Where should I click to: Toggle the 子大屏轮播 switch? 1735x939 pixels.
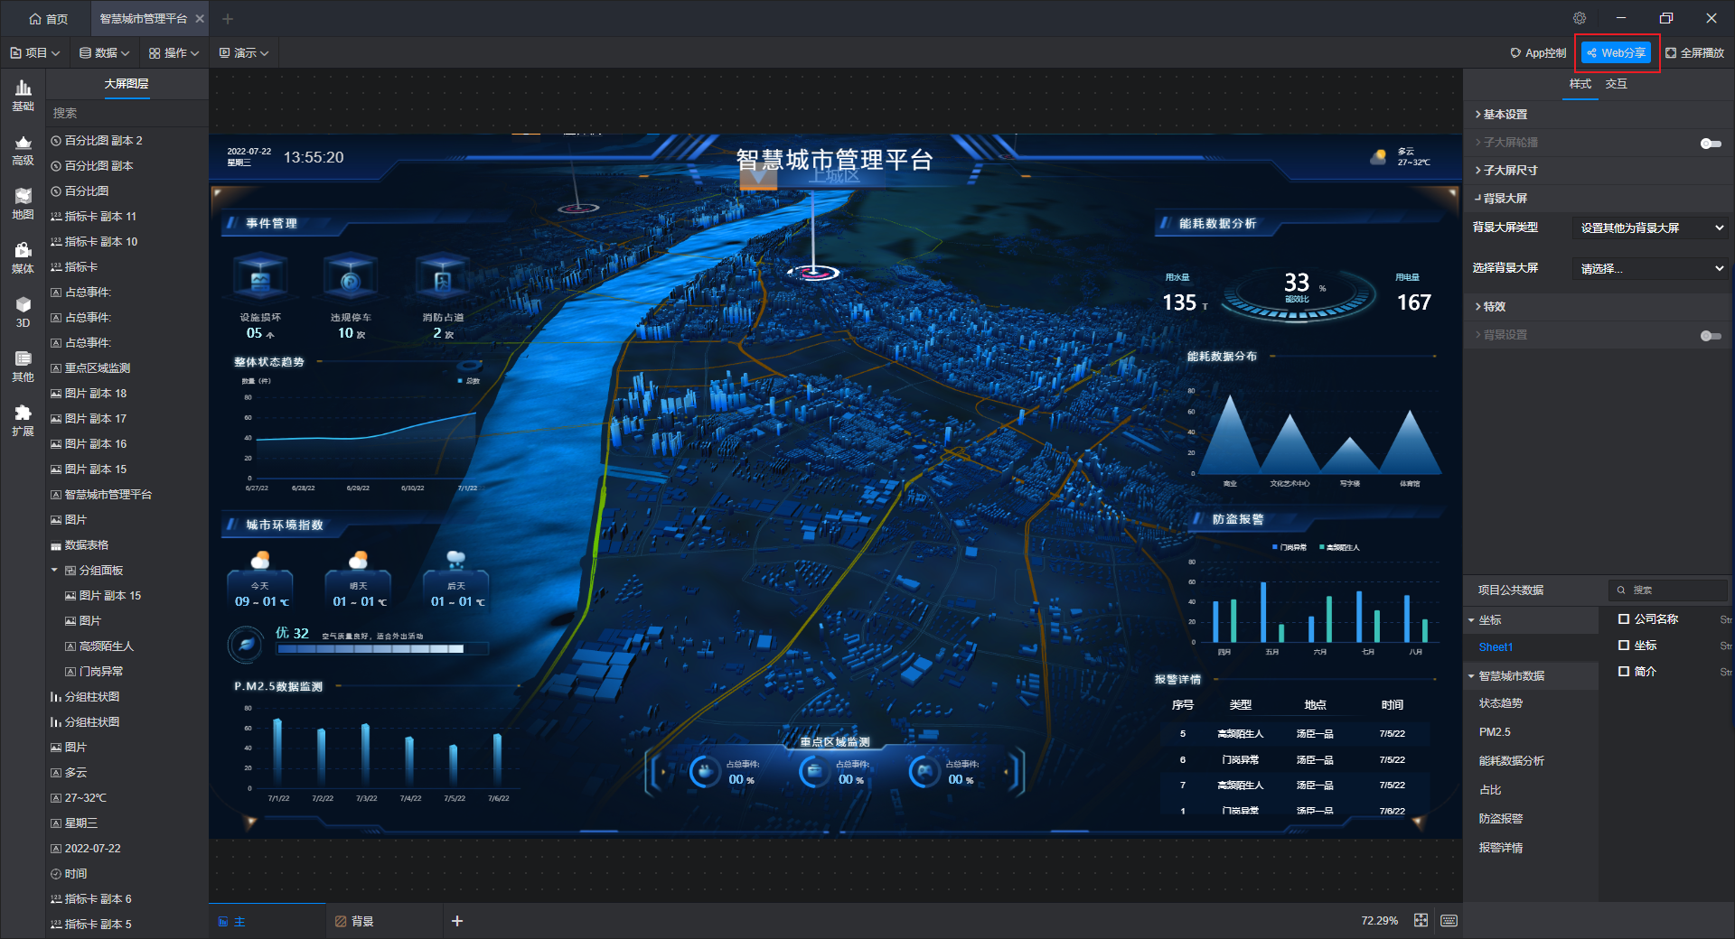click(x=1710, y=144)
